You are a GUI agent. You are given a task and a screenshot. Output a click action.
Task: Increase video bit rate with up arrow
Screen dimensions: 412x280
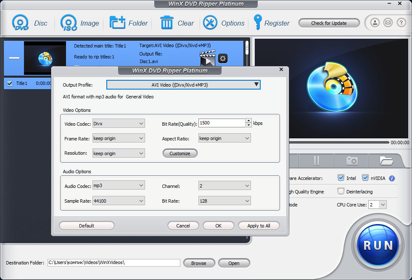click(x=248, y=121)
